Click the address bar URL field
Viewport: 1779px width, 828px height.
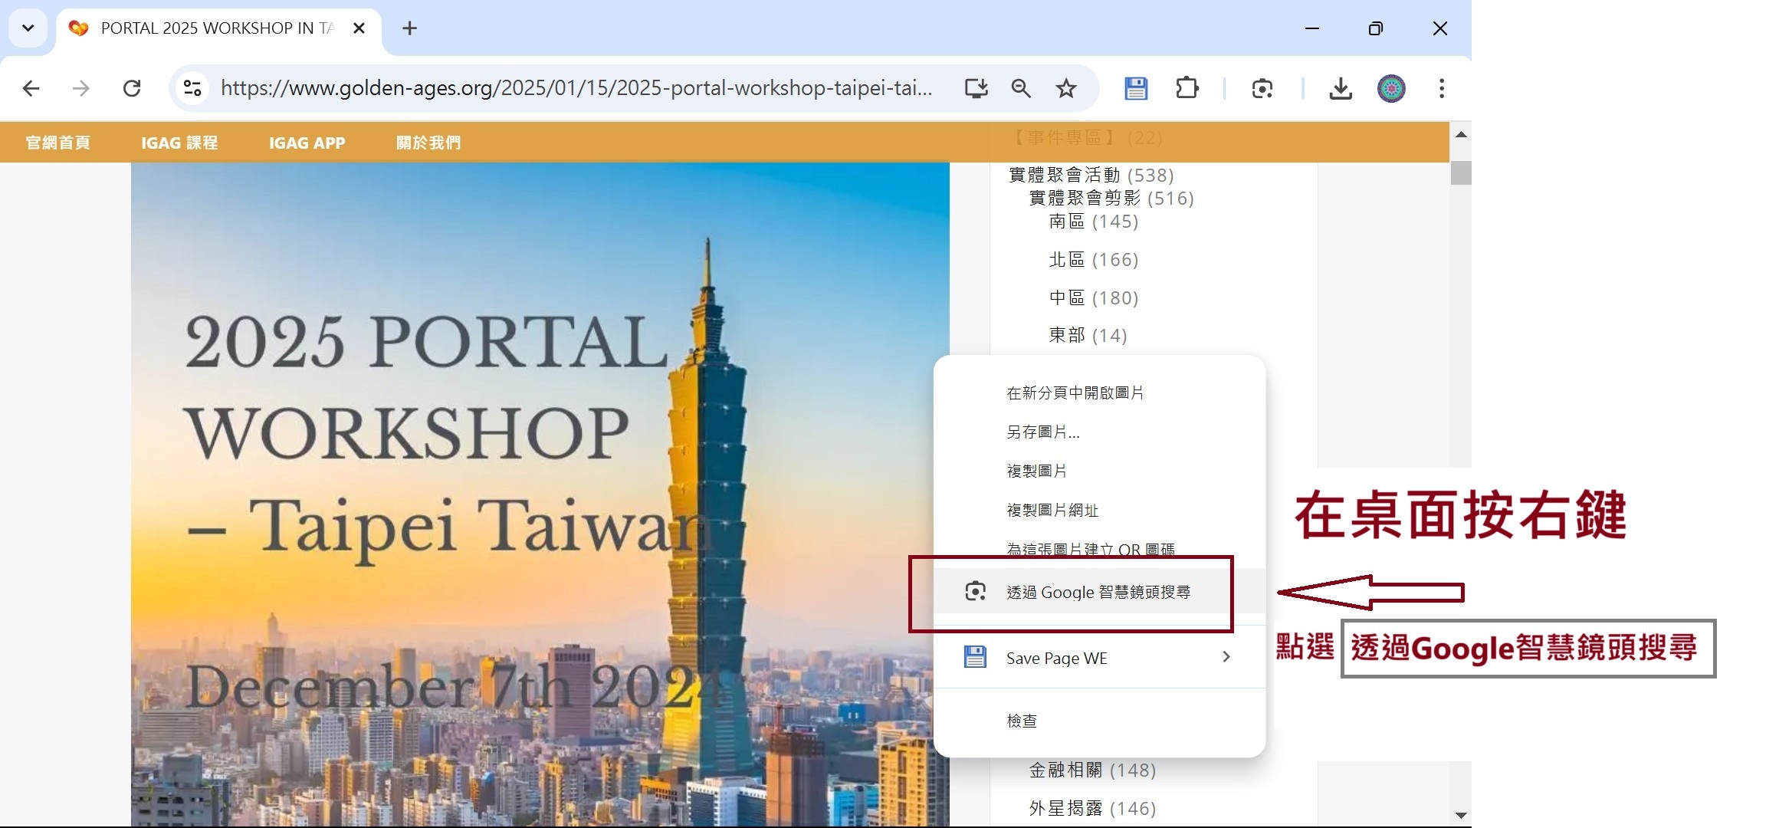coord(576,88)
